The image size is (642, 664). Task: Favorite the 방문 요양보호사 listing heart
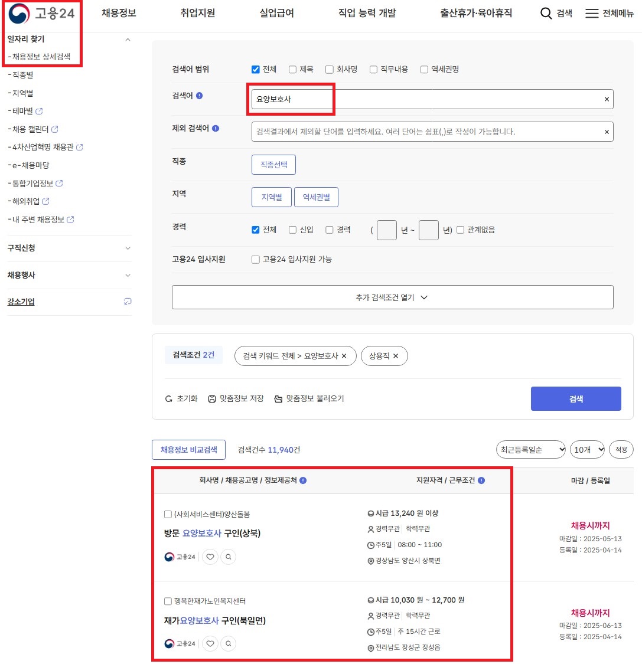(x=210, y=556)
